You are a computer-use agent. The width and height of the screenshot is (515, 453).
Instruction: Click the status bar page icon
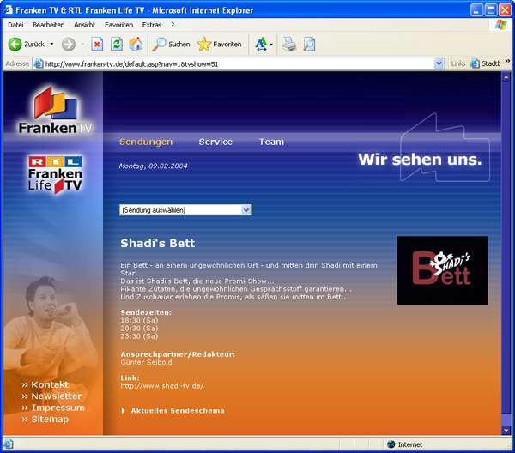pos(9,444)
